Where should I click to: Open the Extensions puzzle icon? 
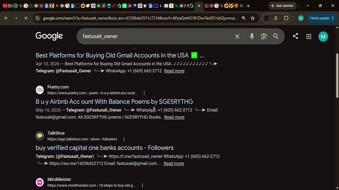pyautogui.click(x=286, y=18)
